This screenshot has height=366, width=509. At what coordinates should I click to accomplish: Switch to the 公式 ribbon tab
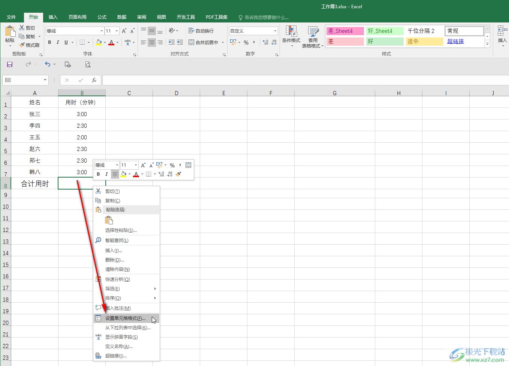coord(102,17)
